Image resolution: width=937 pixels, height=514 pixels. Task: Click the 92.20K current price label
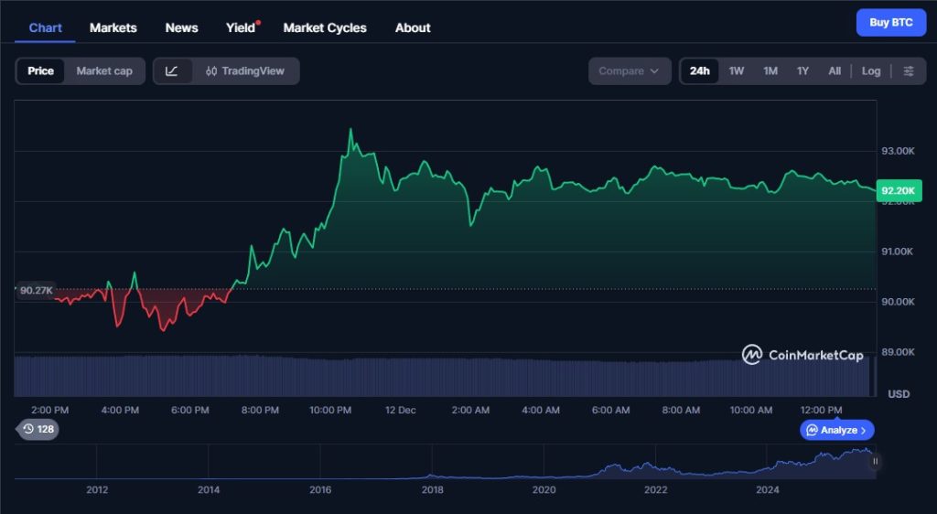click(x=895, y=191)
